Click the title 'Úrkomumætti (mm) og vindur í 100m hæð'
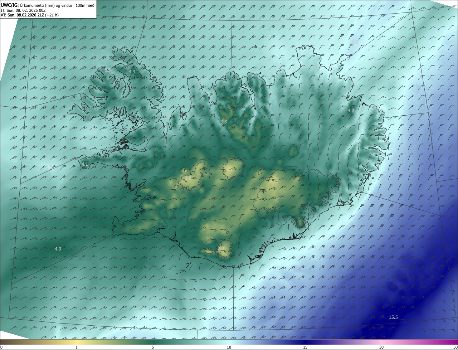458x350 pixels. pos(57,5)
